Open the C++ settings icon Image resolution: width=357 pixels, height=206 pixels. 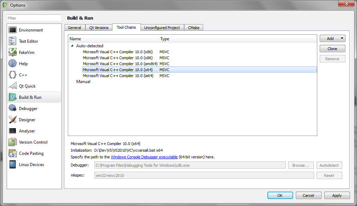click(13, 75)
